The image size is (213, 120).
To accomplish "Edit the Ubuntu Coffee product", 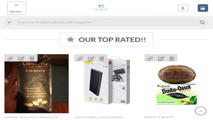I will click(21, 59).
